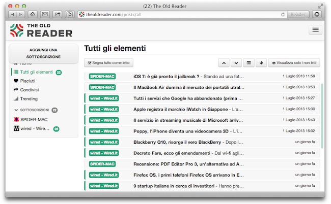Click Segna tutto come letto
The image size is (331, 204).
(108, 63)
